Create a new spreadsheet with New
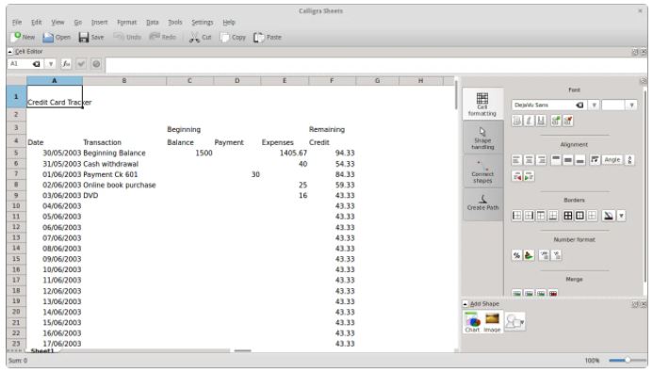The image size is (653, 373). click(24, 37)
